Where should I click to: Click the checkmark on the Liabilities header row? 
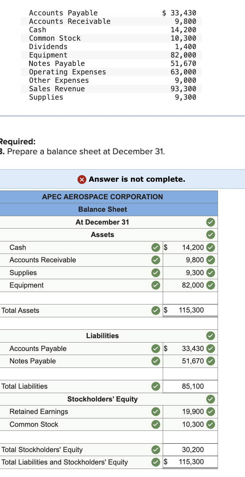(x=211, y=336)
